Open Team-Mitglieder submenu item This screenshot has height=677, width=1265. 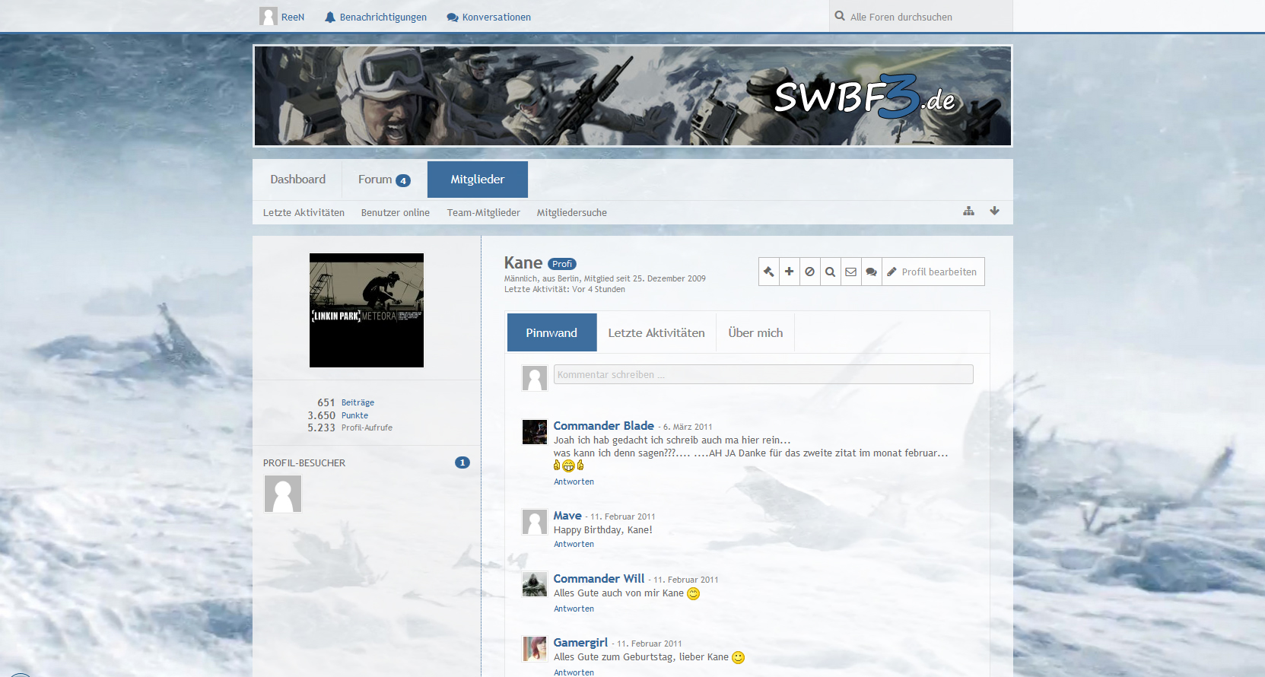tap(484, 213)
